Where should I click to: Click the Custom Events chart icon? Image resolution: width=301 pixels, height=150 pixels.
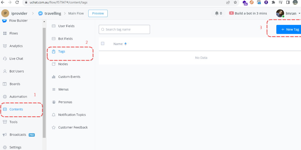tap(53, 77)
